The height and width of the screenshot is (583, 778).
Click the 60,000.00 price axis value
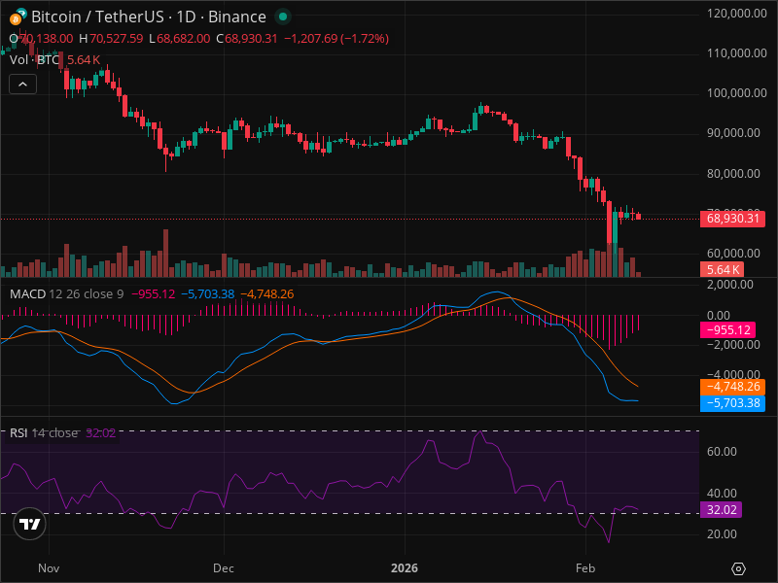point(733,254)
